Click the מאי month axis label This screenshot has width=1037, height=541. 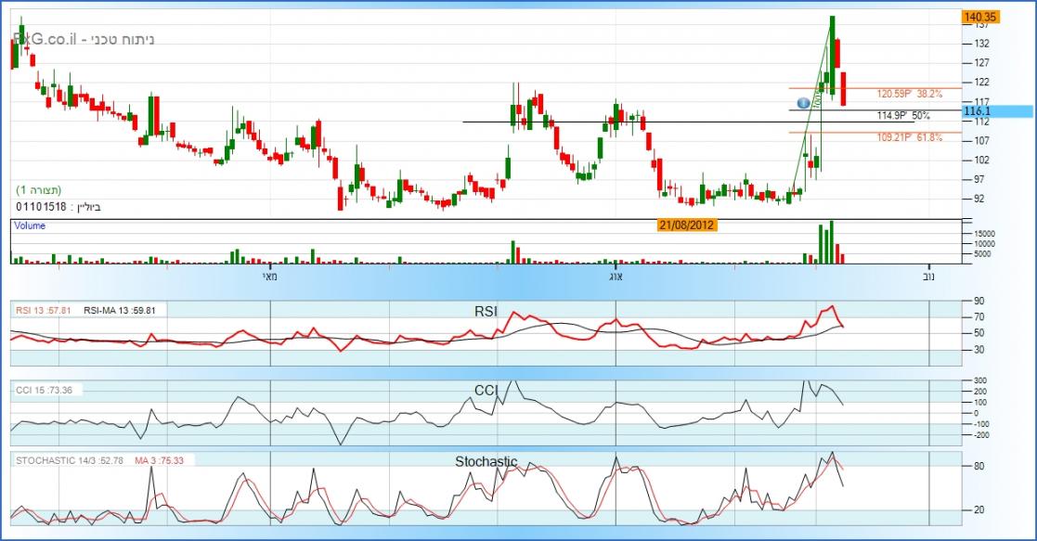coord(269,276)
